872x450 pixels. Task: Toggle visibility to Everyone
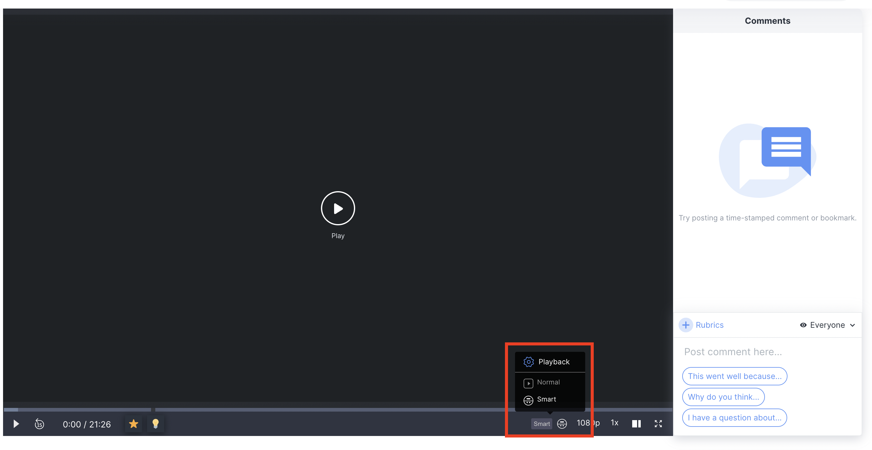tap(829, 324)
